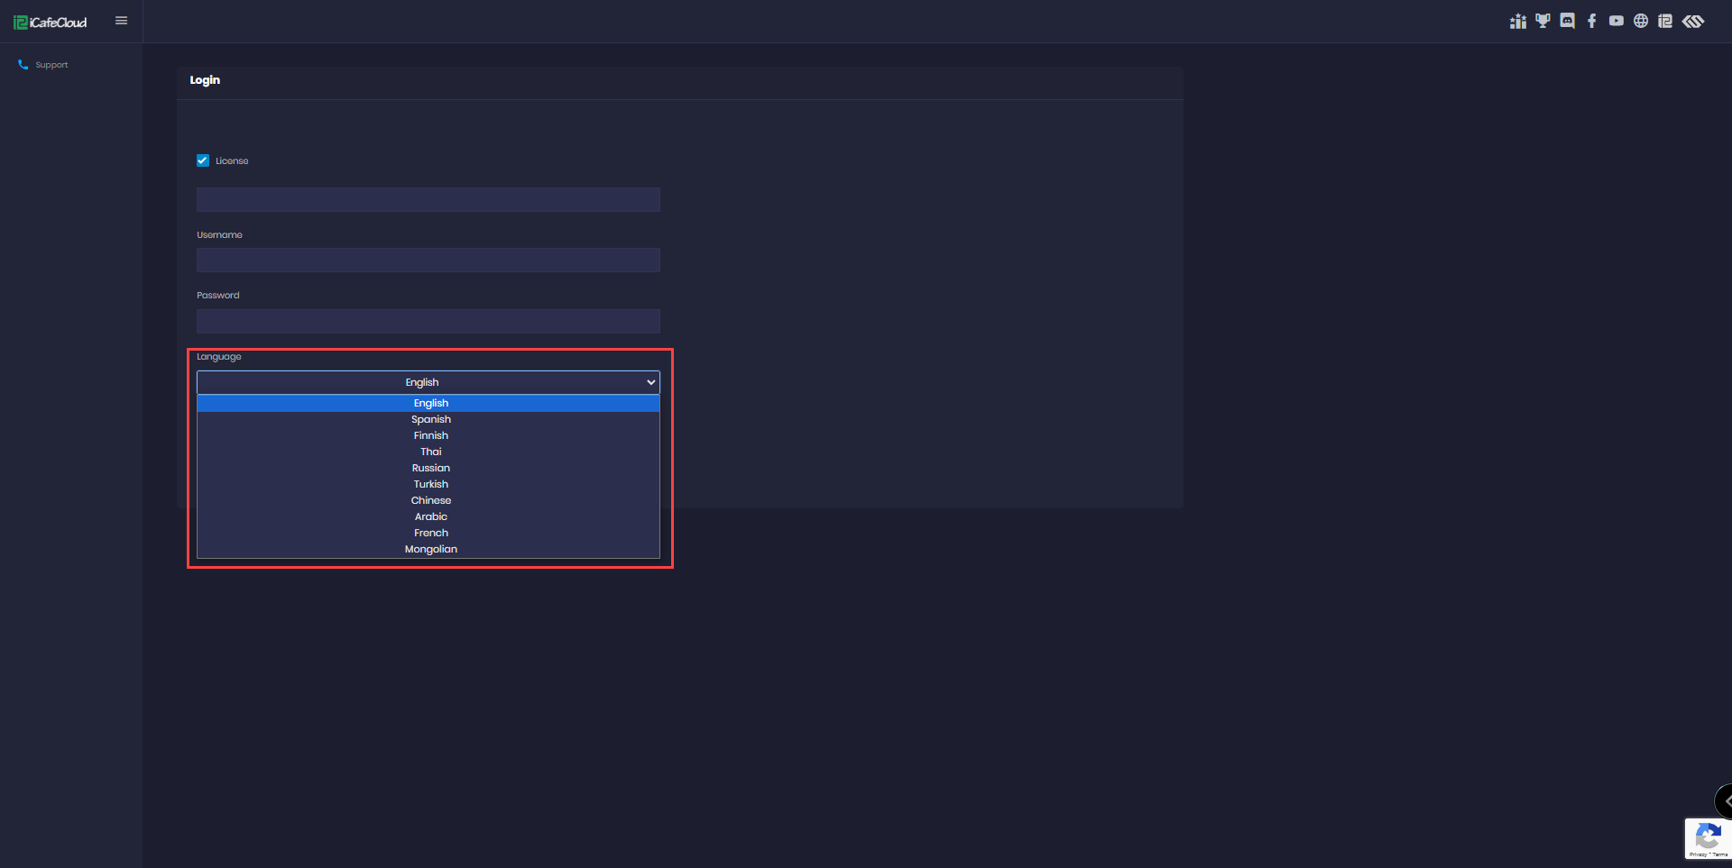Open the Support sidebar item

[51, 65]
